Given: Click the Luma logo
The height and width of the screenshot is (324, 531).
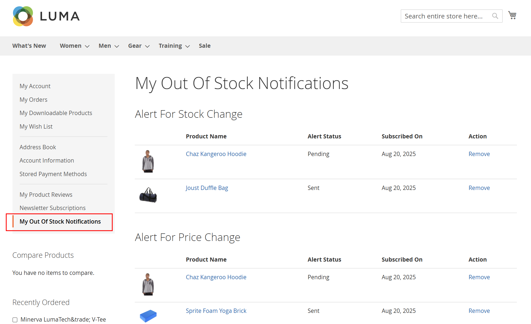Looking at the screenshot, I should click(46, 16).
